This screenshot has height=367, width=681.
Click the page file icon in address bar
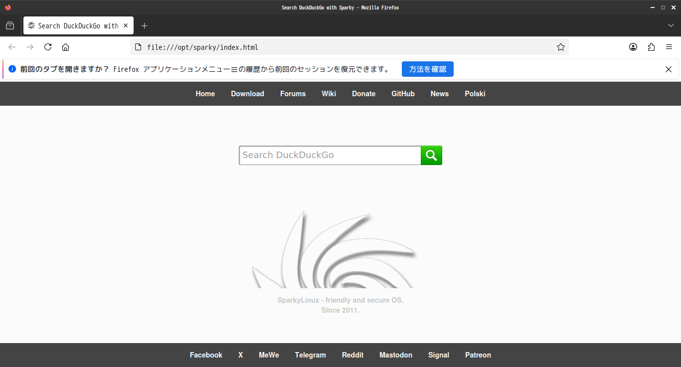(138, 47)
